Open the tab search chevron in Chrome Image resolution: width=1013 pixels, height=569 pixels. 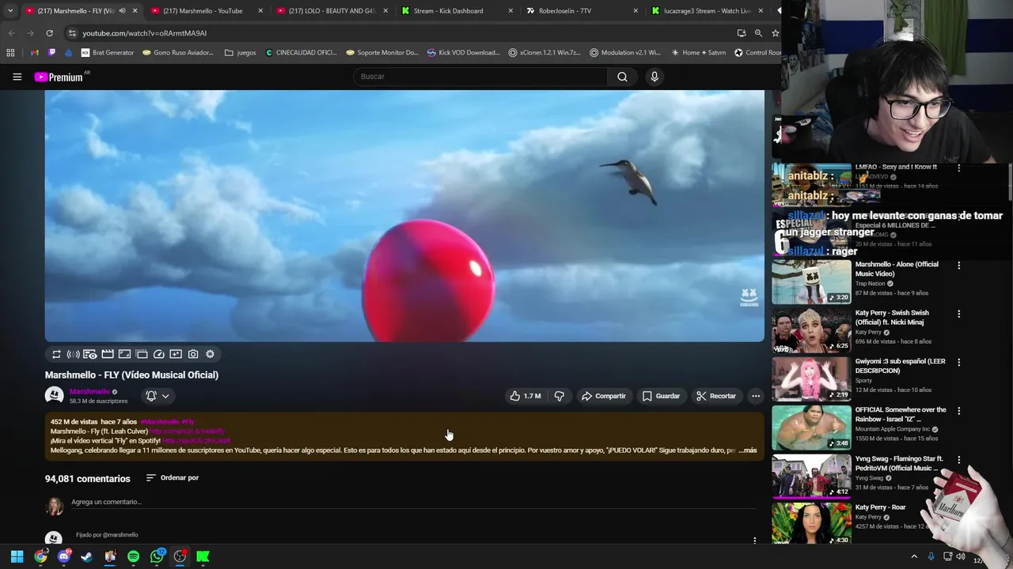coord(9,11)
